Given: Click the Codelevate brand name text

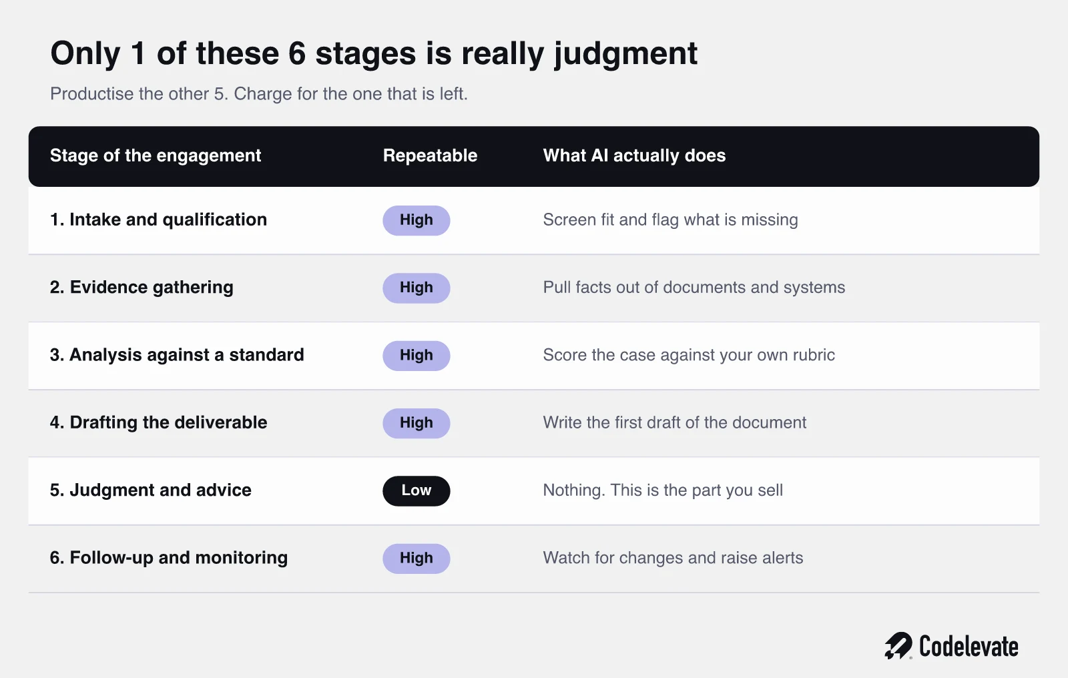Looking at the screenshot, I should 969,647.
